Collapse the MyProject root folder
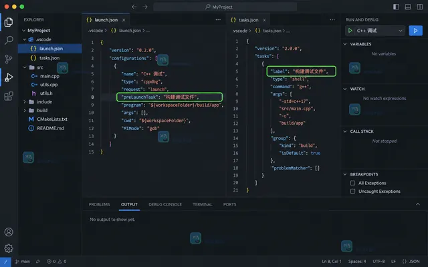Screen dimensions: 428x267 [x=24, y=31]
